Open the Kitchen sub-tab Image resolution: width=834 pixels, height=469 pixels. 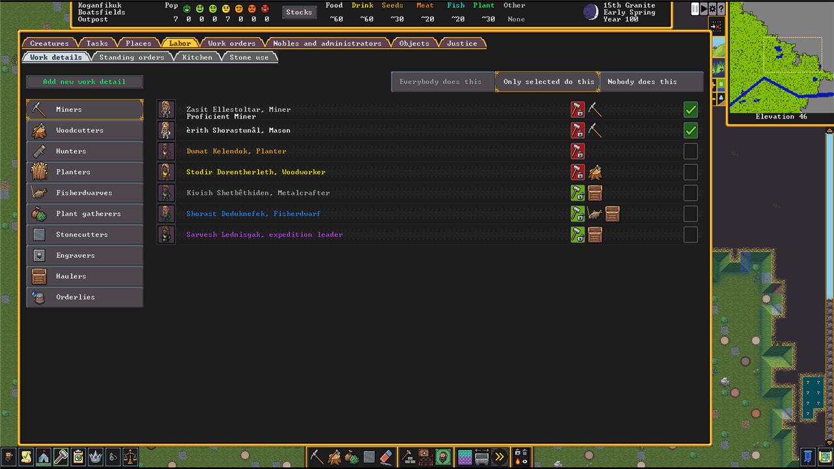click(197, 57)
